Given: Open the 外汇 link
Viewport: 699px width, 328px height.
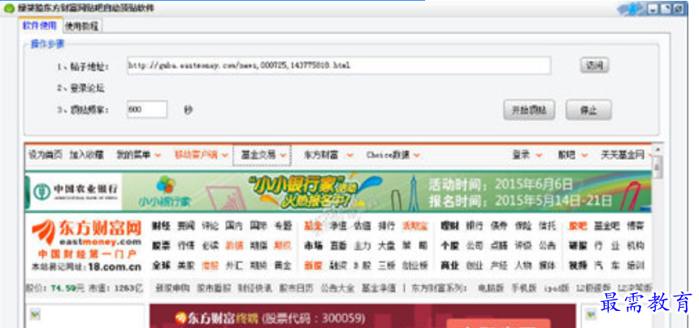Looking at the screenshot, I should pos(234,265).
